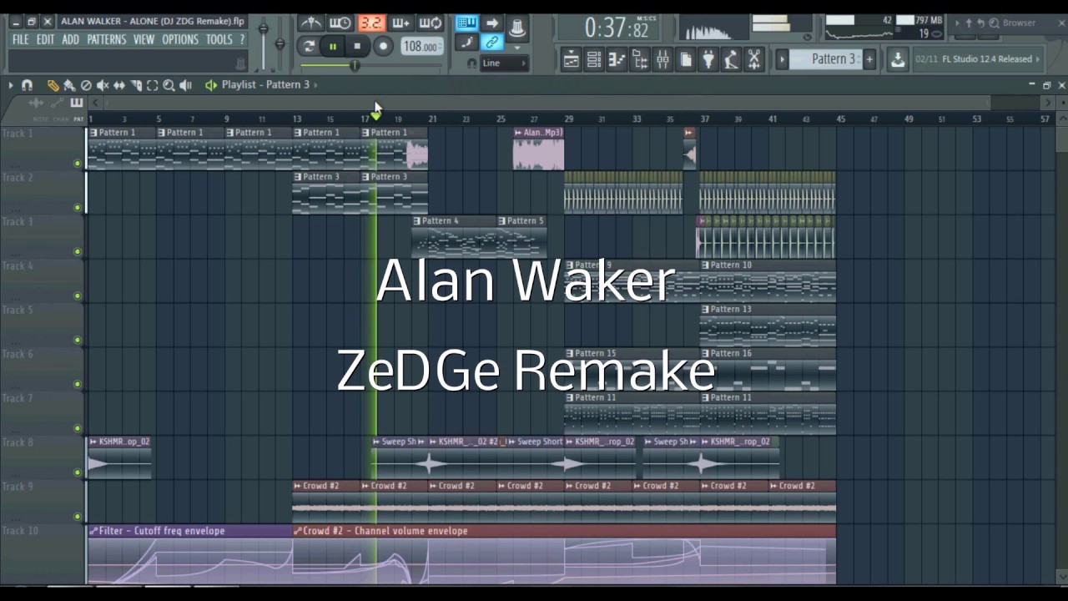Select the playlist select tool

pos(153,85)
